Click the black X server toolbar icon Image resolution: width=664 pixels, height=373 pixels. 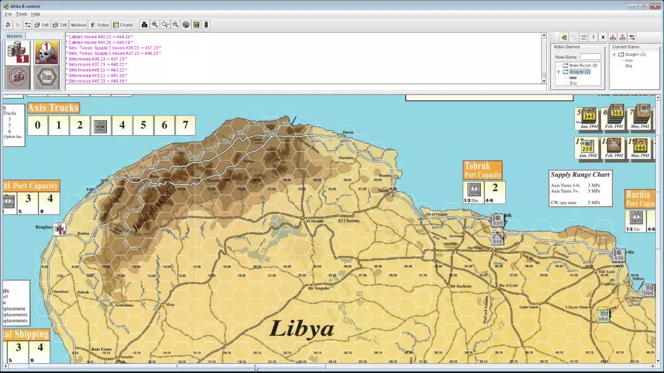(603, 37)
